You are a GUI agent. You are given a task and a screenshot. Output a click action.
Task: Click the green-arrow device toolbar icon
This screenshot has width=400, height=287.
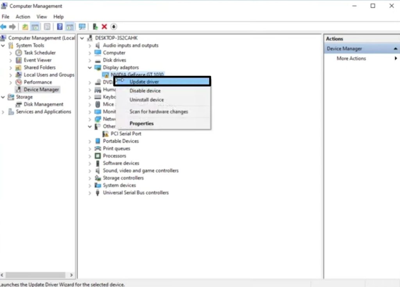point(95,27)
